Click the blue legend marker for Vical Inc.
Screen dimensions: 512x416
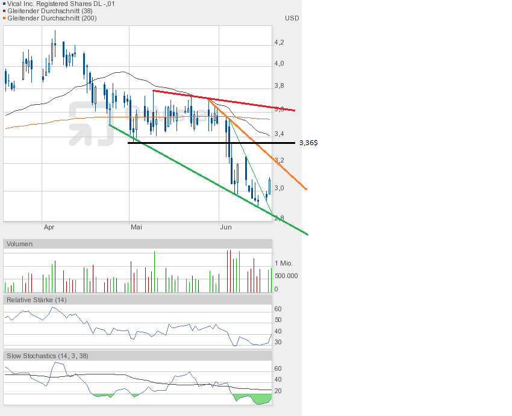tap(4, 4)
